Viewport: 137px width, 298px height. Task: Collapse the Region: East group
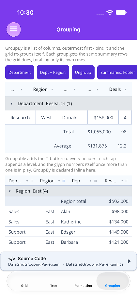click(x=10, y=191)
